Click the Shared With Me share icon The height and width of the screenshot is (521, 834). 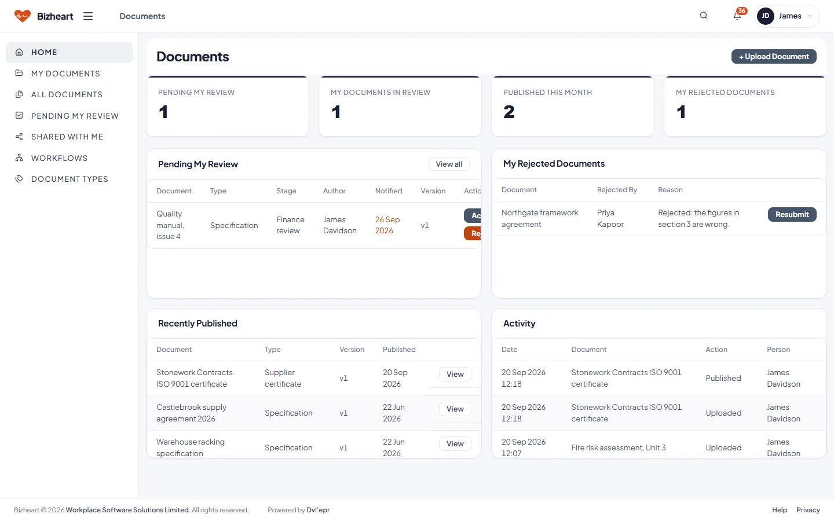coord(19,137)
